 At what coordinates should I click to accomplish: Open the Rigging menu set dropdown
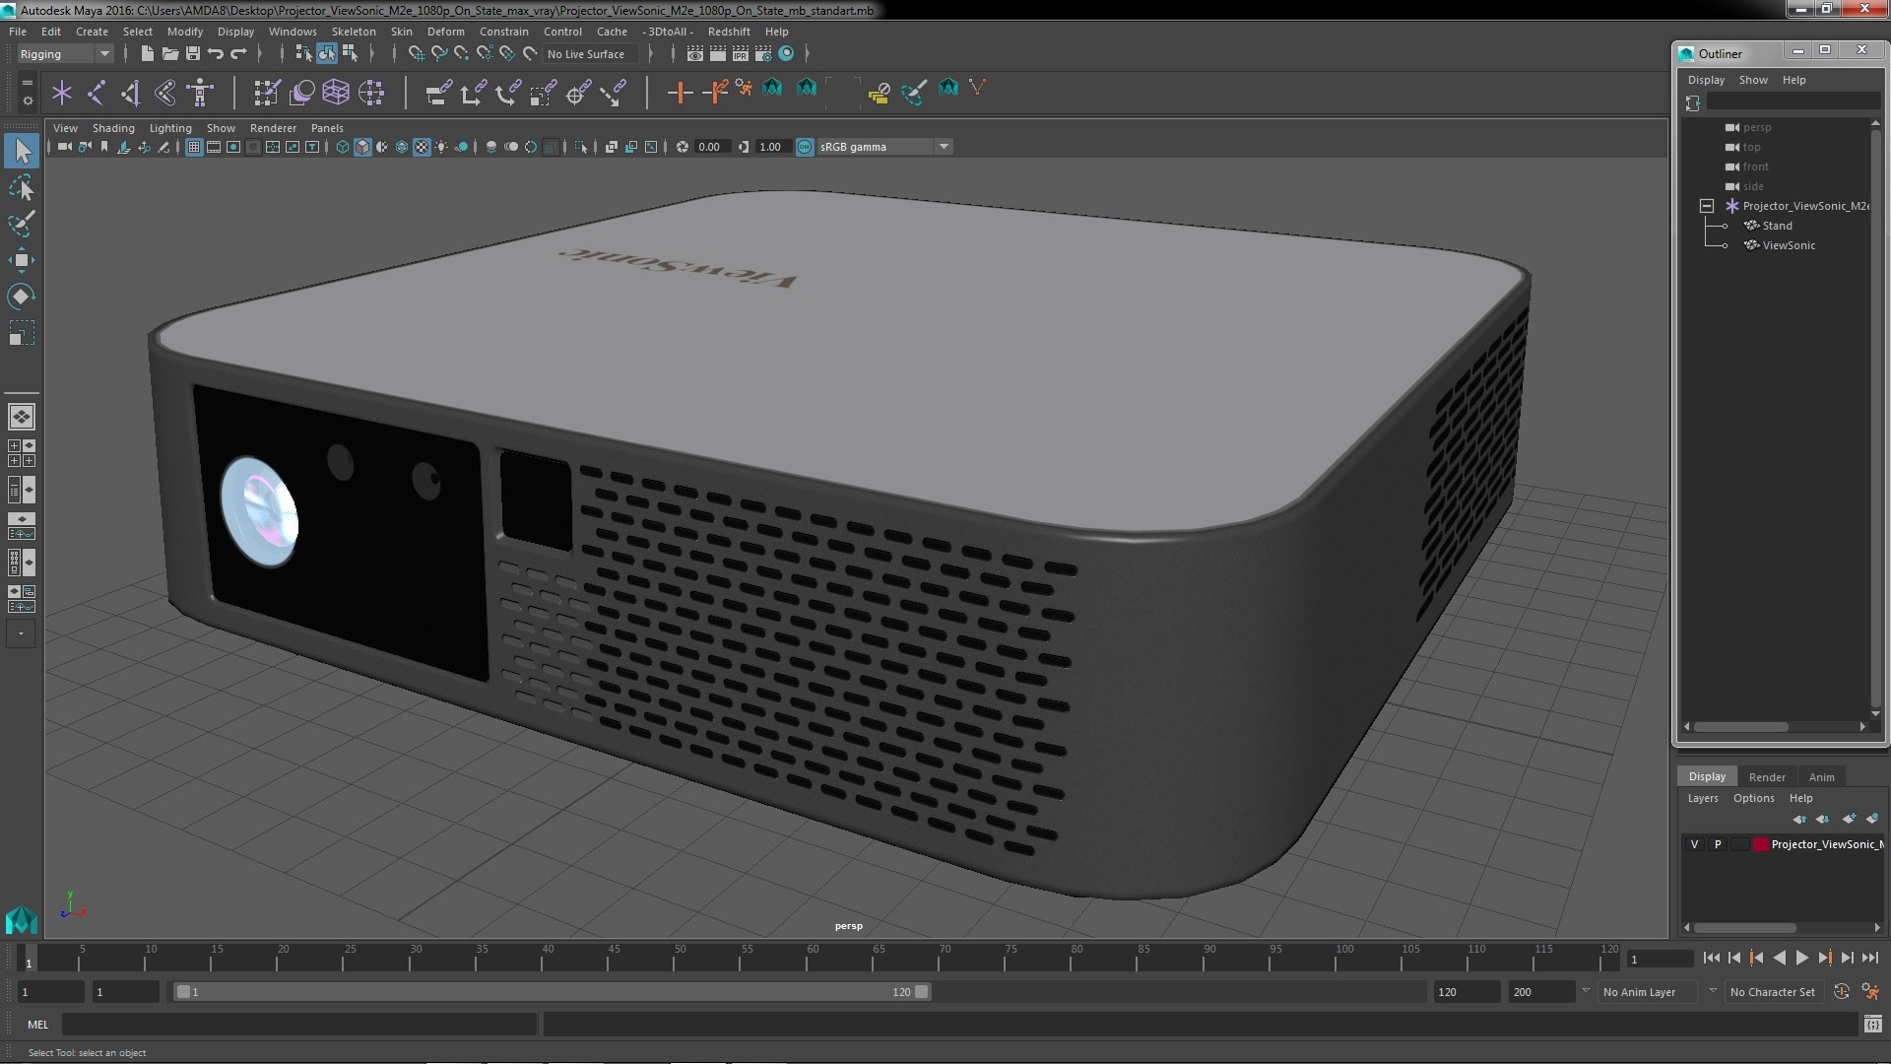coord(64,54)
